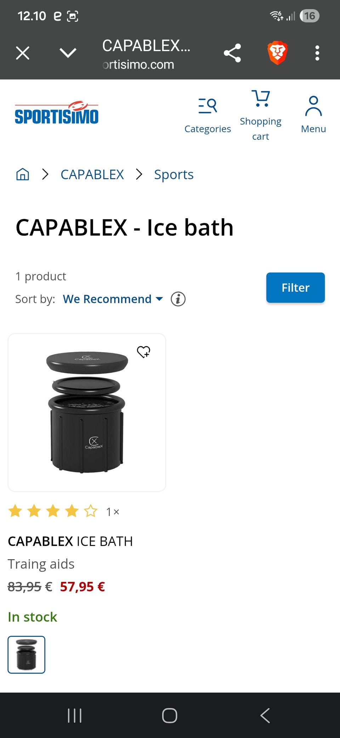340x738 pixels.
Task: Open the browser three-dot menu
Action: (317, 53)
